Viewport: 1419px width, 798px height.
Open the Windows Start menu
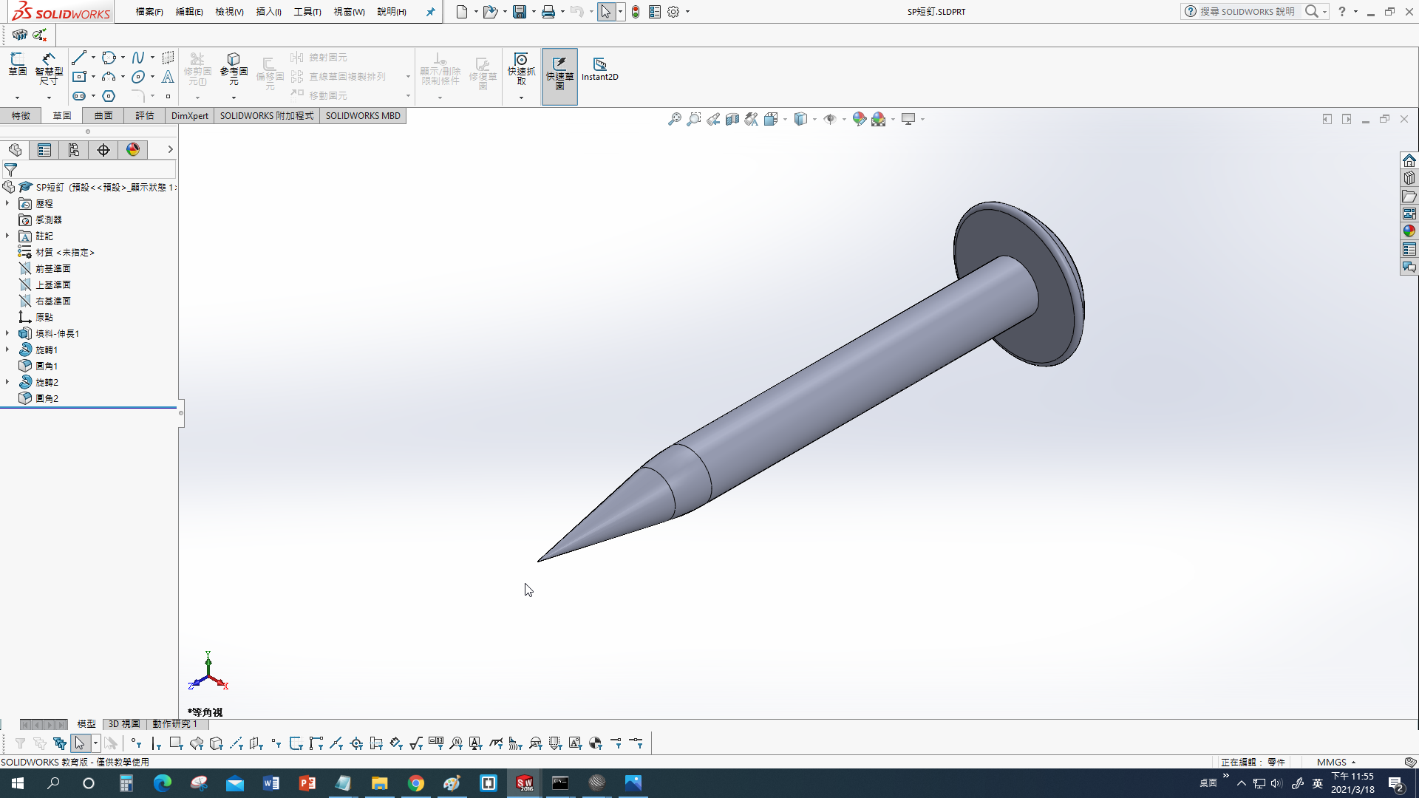(18, 783)
